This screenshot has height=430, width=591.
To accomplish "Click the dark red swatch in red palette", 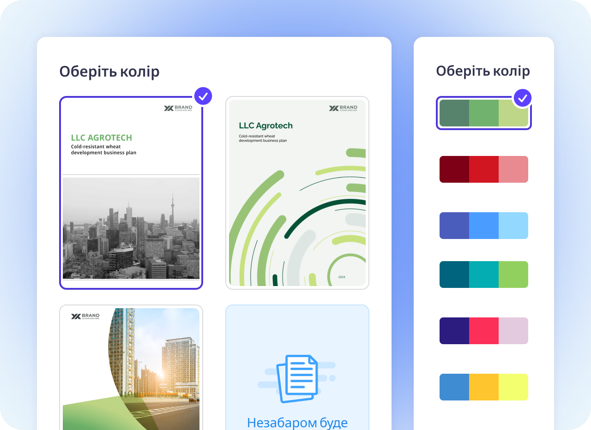I will [454, 169].
